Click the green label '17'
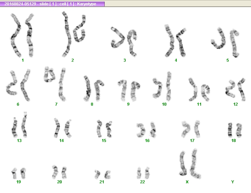 192,141
